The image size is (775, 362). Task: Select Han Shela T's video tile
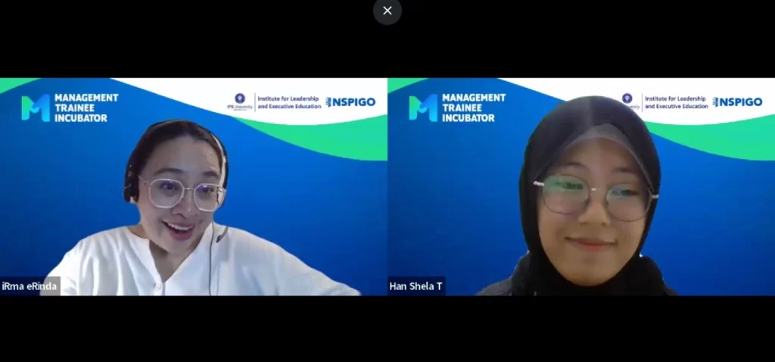tap(581, 186)
